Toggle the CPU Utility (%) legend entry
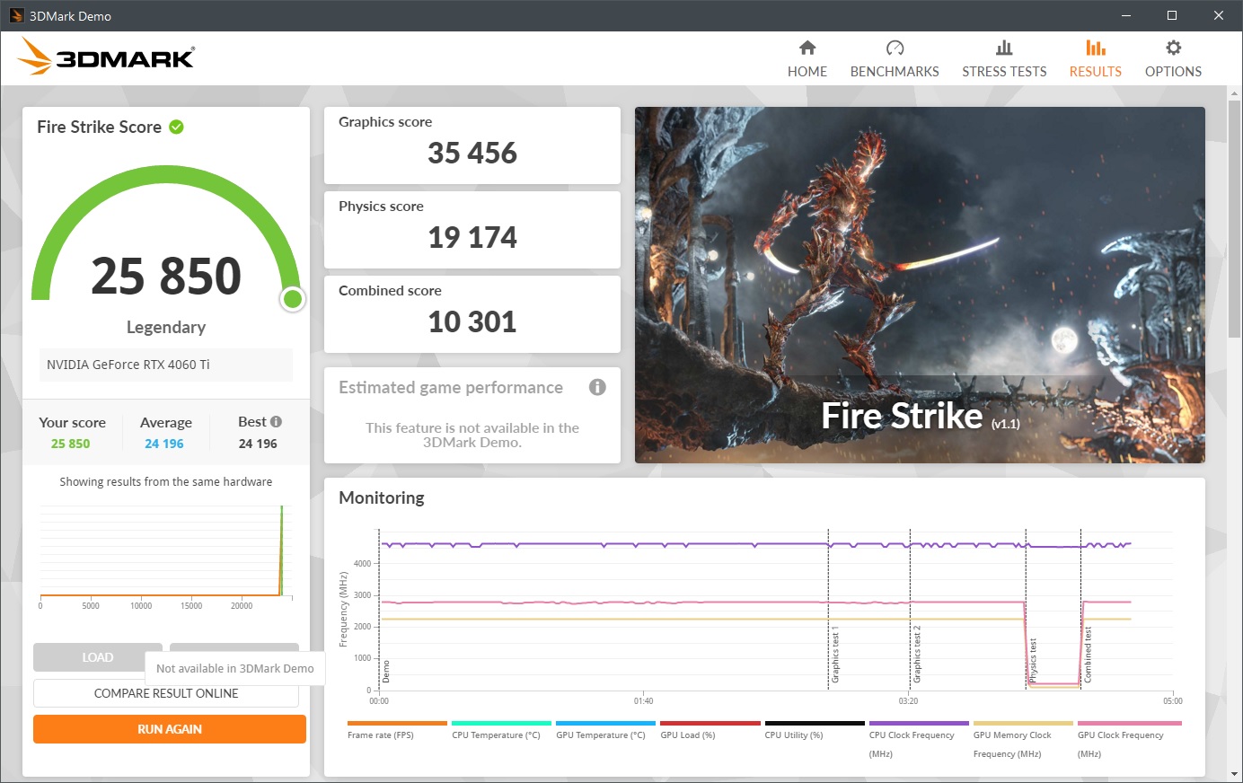Image resolution: width=1243 pixels, height=783 pixels. [814, 729]
